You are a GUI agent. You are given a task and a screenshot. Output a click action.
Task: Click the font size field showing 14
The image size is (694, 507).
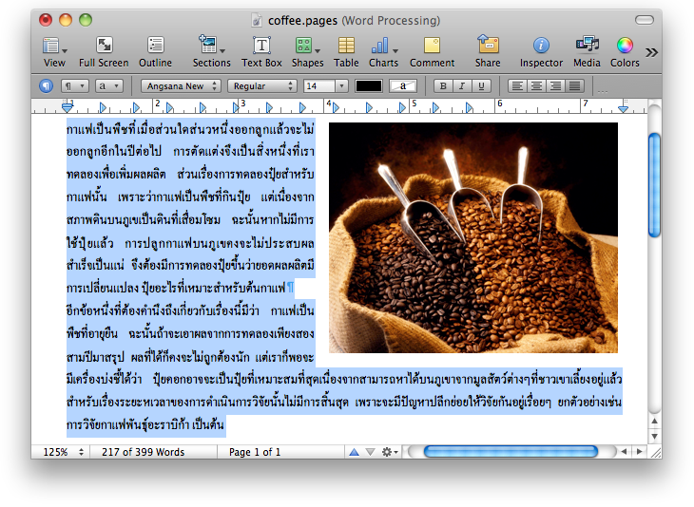[x=319, y=85]
